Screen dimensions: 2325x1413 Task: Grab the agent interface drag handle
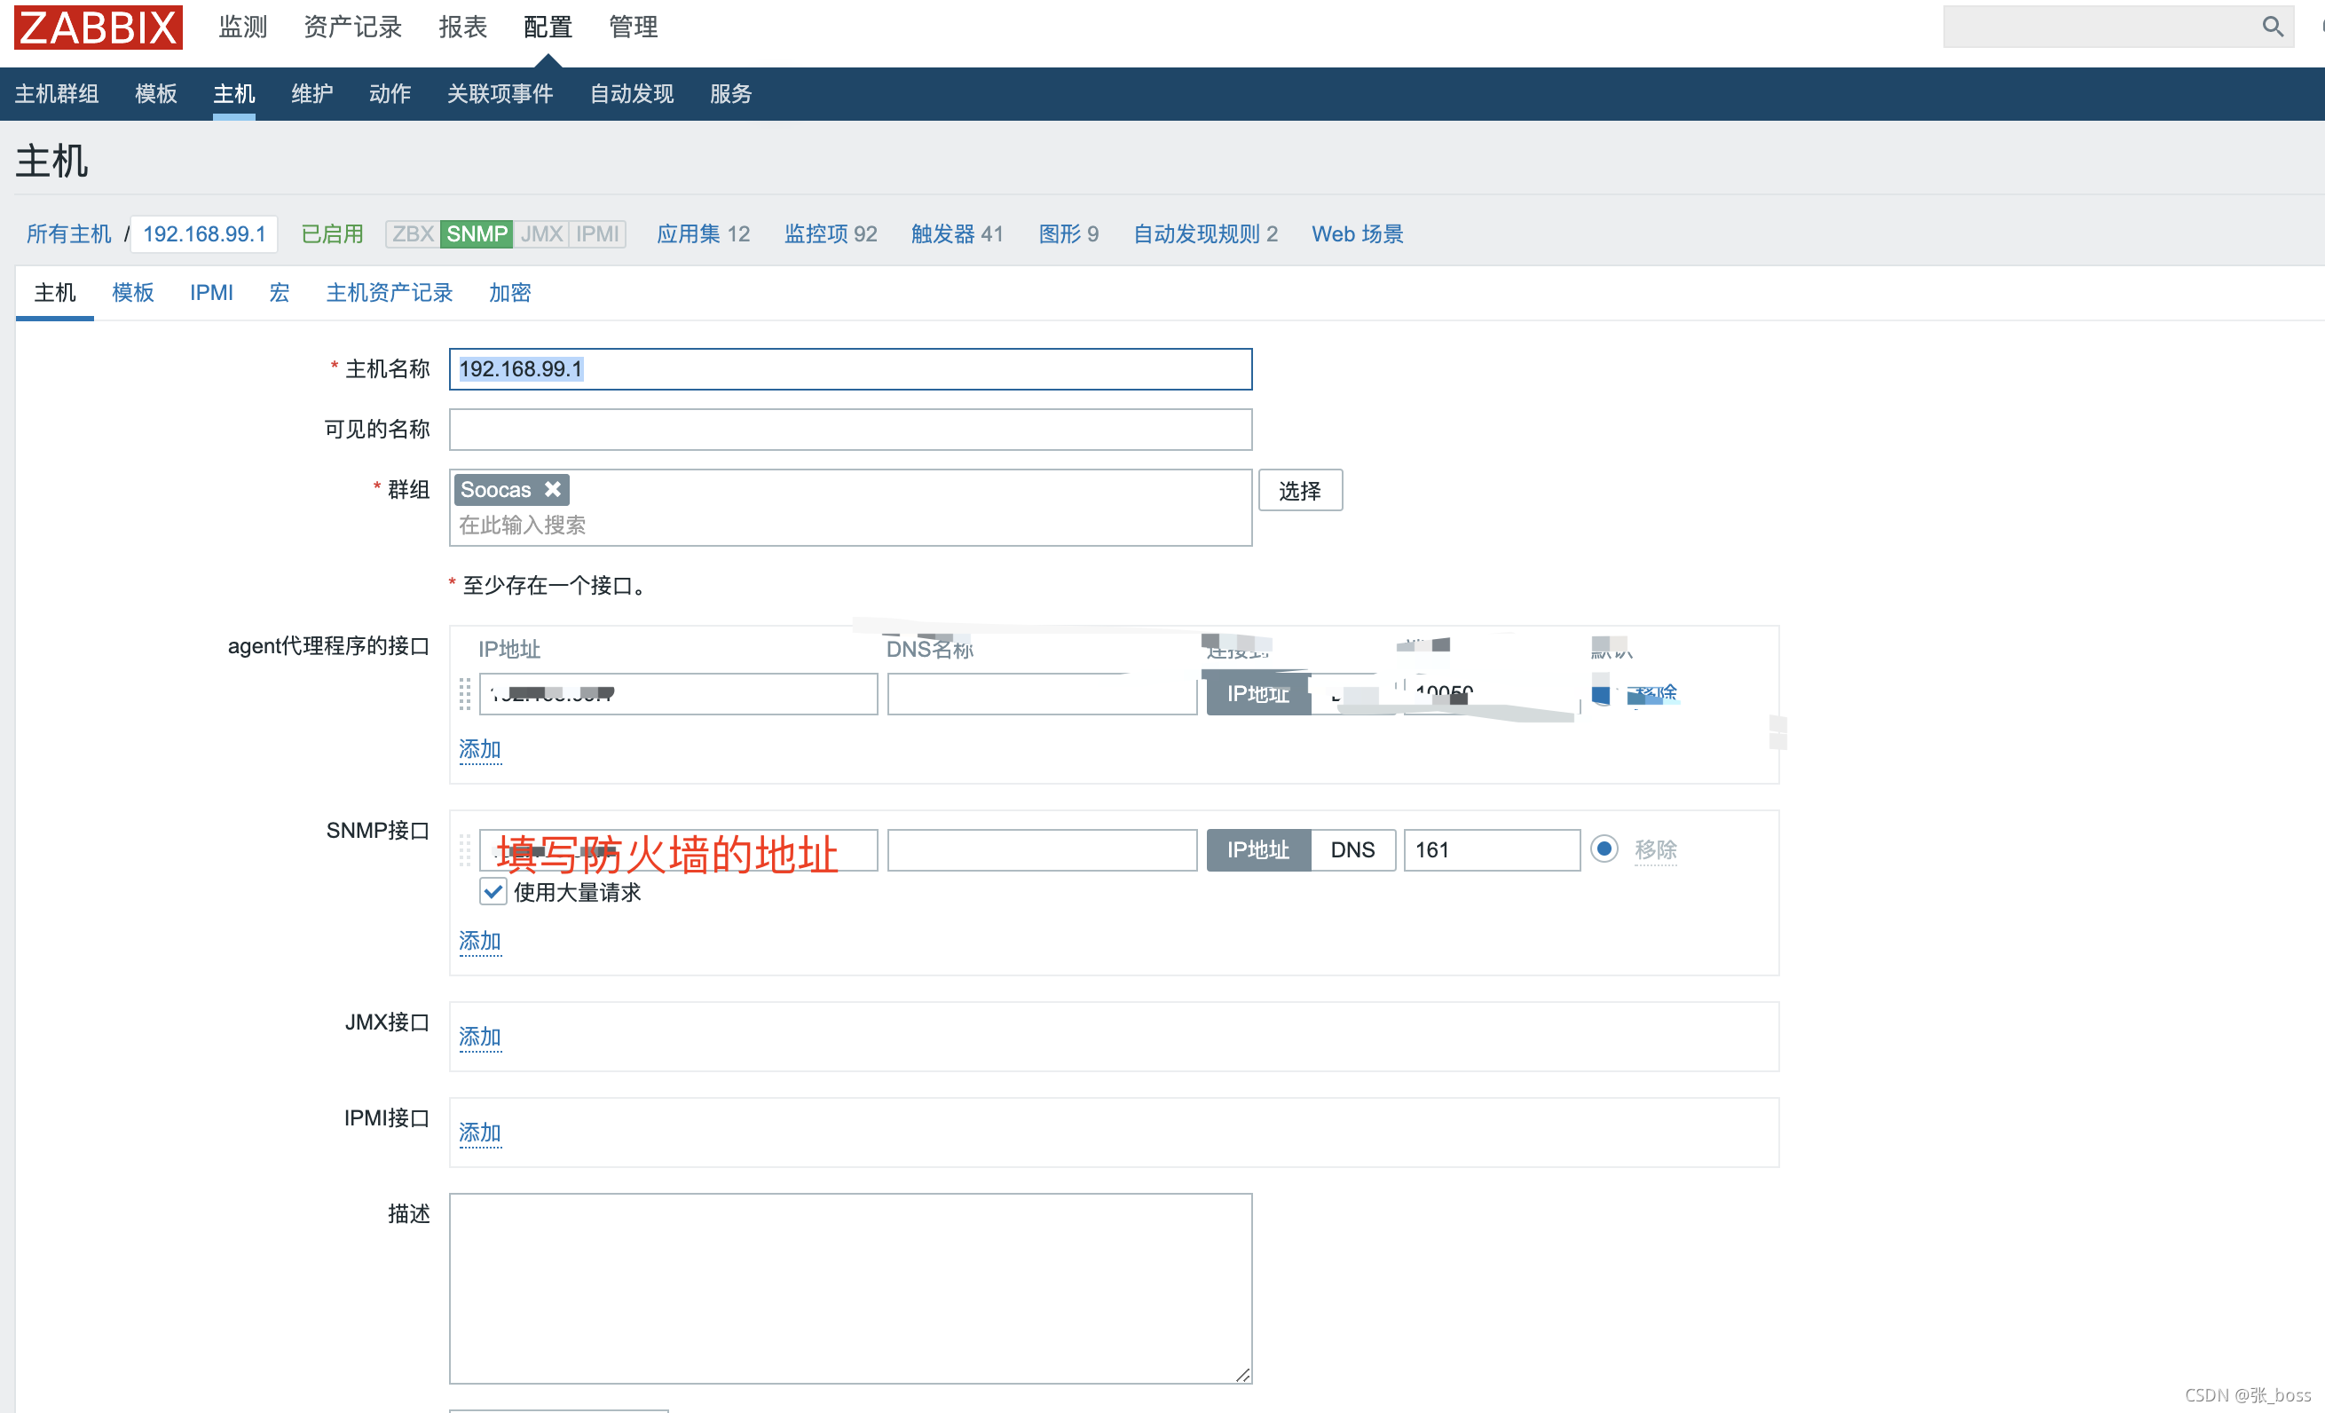point(464,694)
